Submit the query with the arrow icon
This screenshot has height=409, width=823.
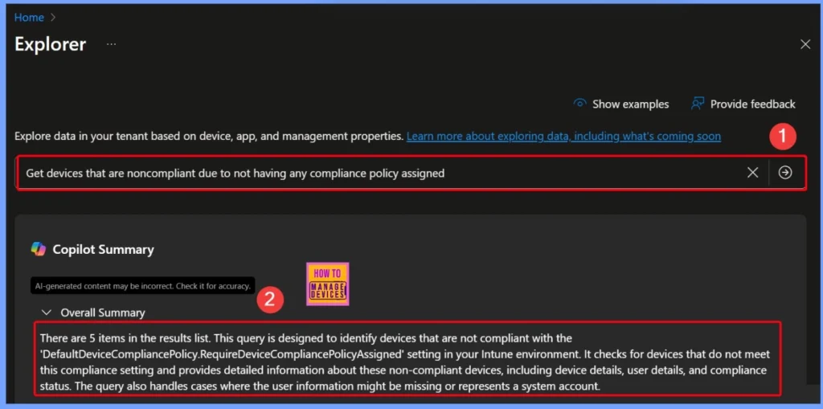coord(785,173)
